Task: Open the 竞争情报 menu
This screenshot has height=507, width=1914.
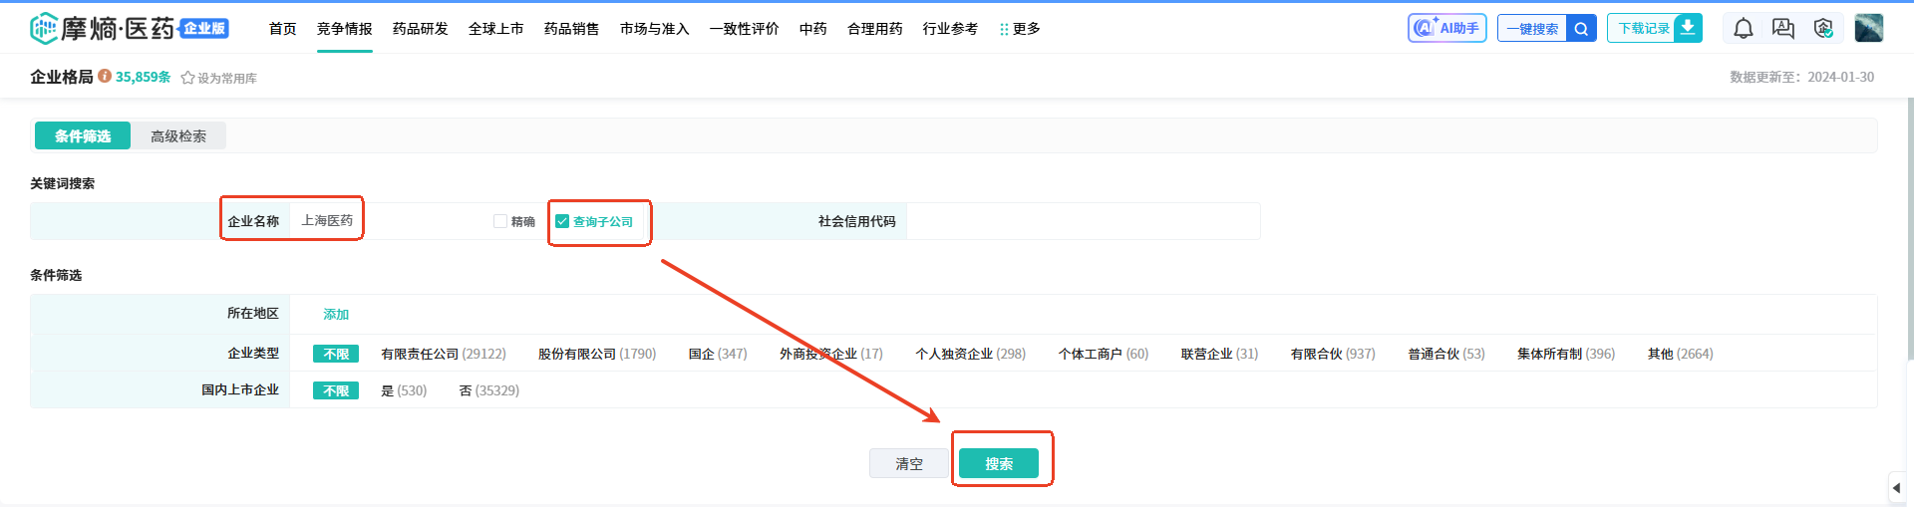Action: coord(345,29)
